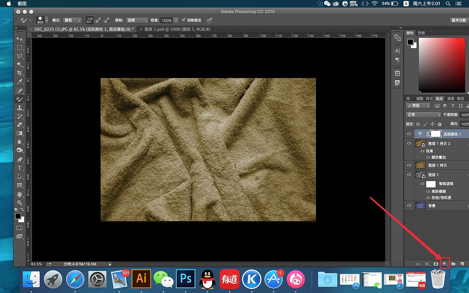Hide the 背景 layer
The image size is (469, 293).
[x=409, y=206]
